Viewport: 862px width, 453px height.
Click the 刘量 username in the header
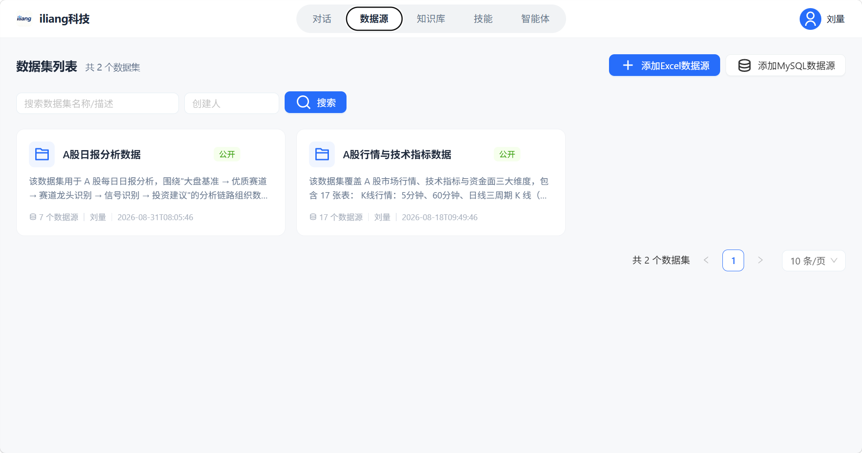[836, 19]
